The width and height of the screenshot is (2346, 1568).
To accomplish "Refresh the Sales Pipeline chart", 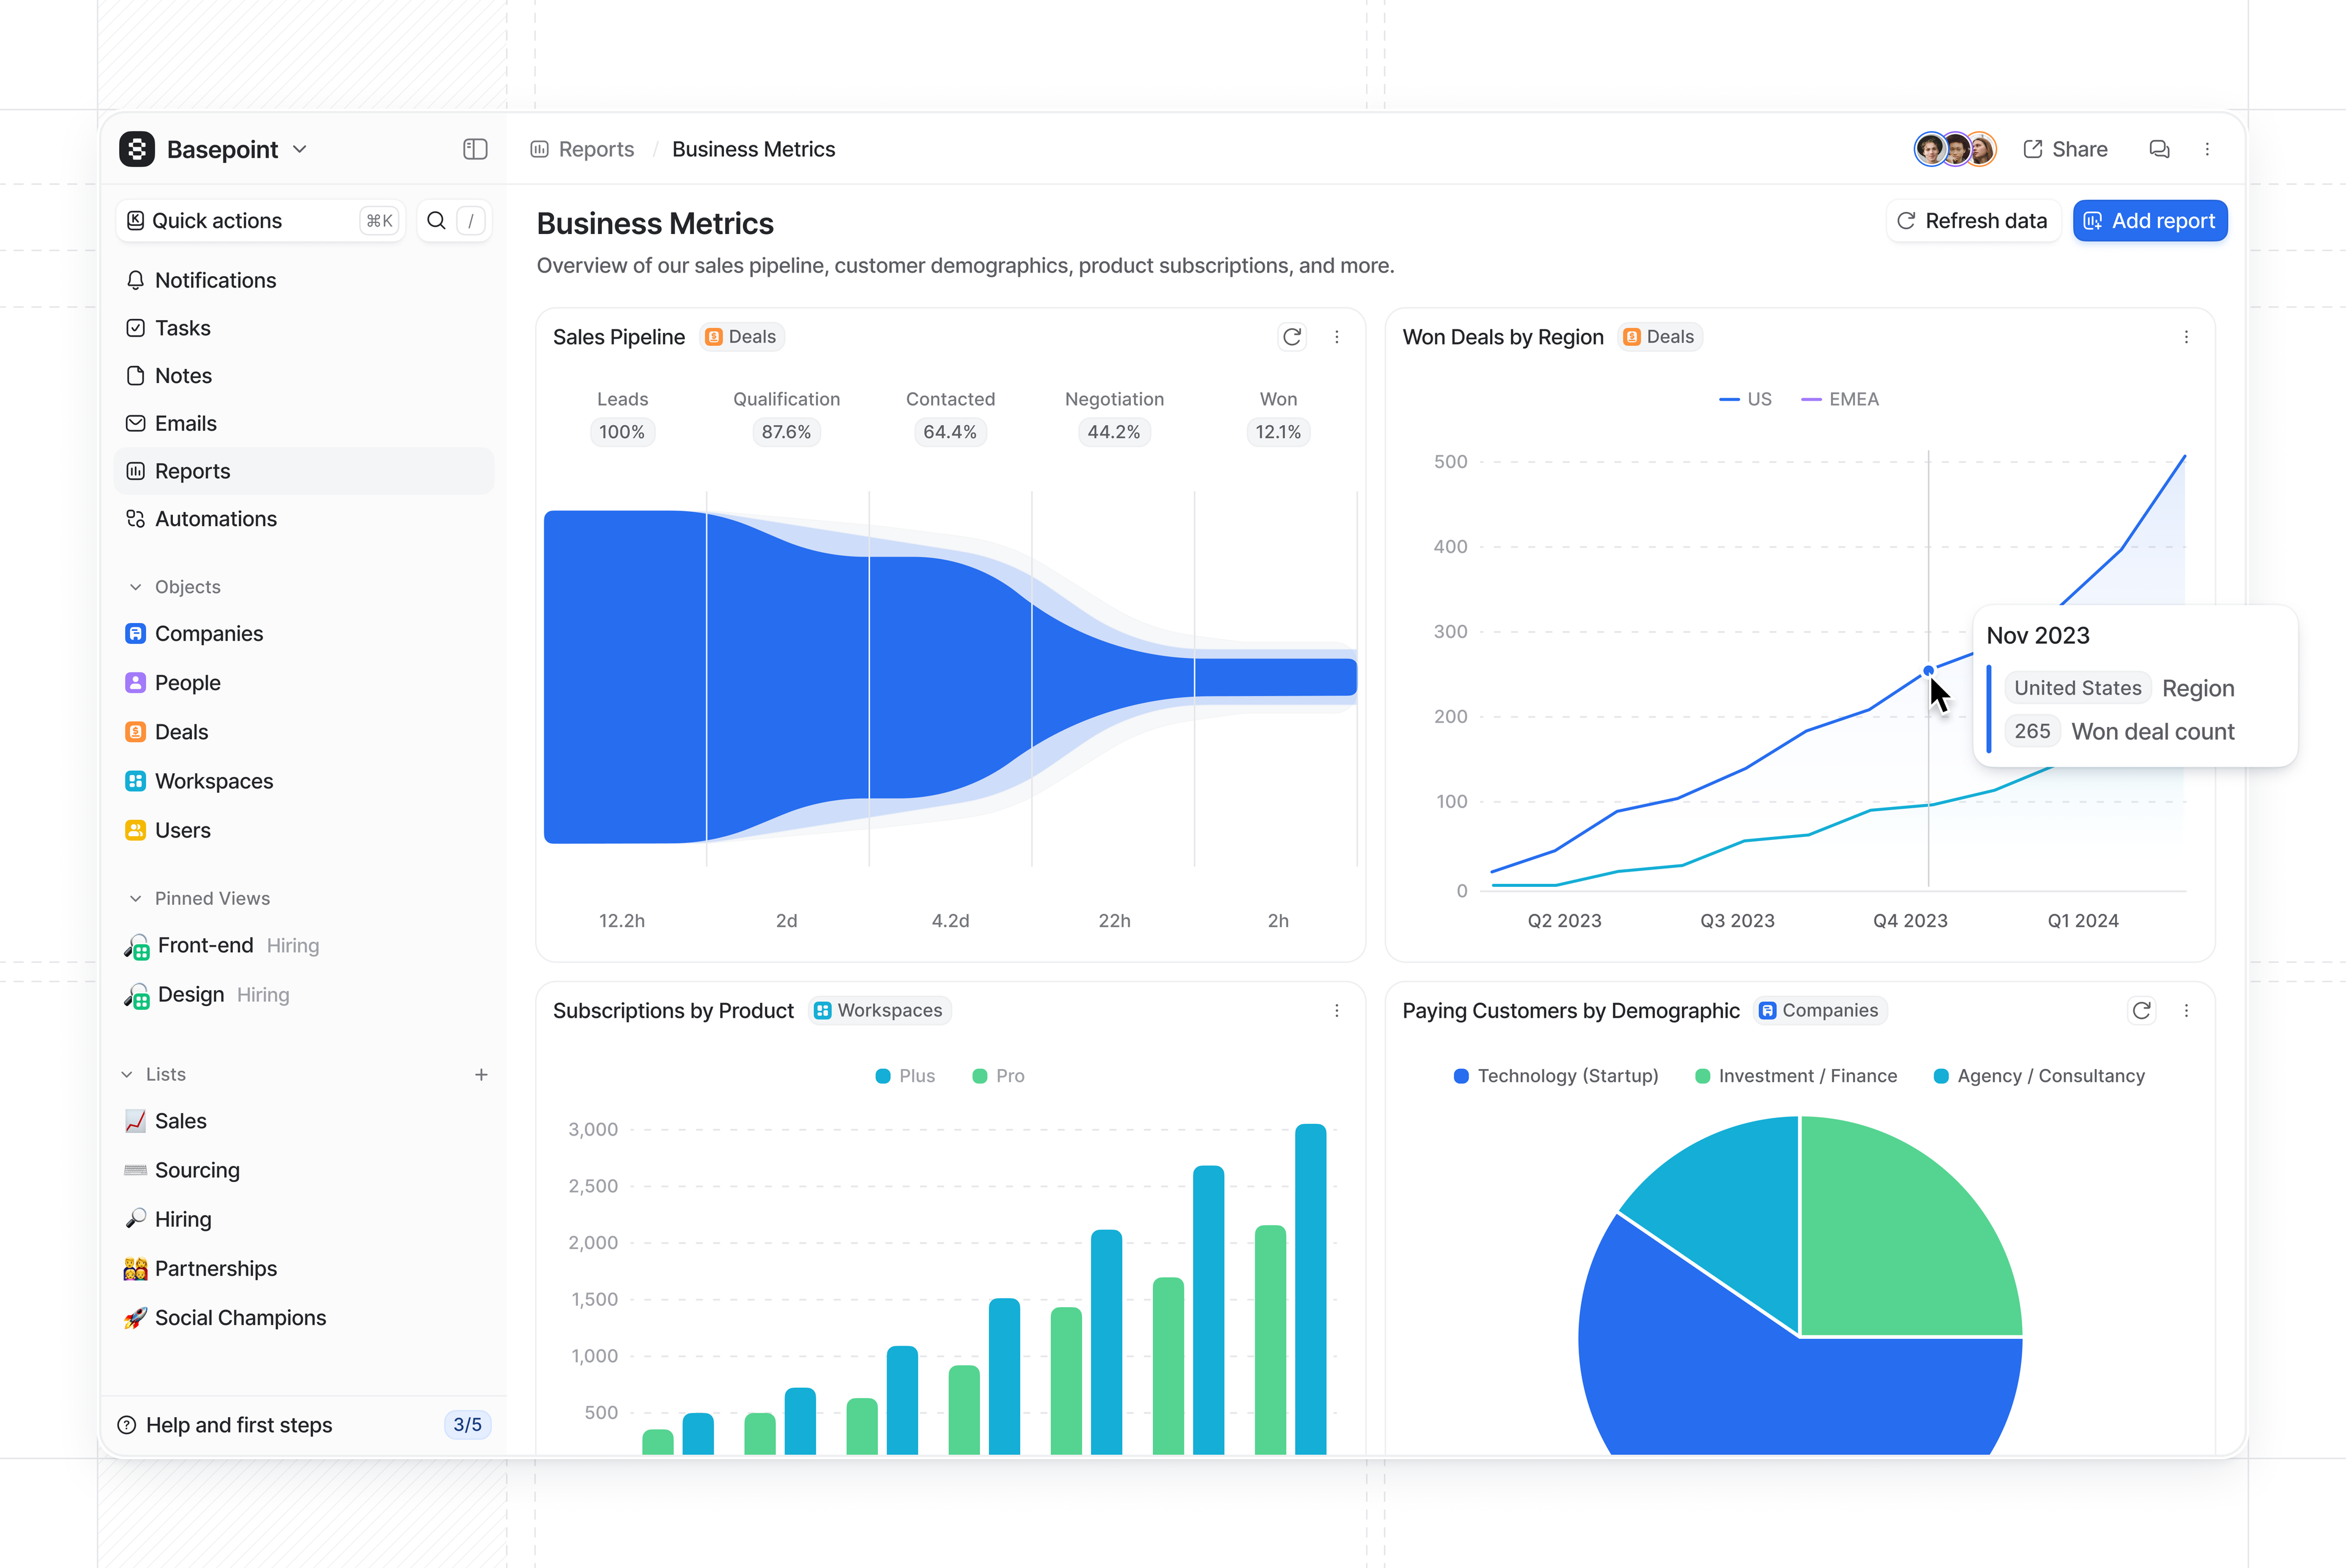I will [1292, 337].
